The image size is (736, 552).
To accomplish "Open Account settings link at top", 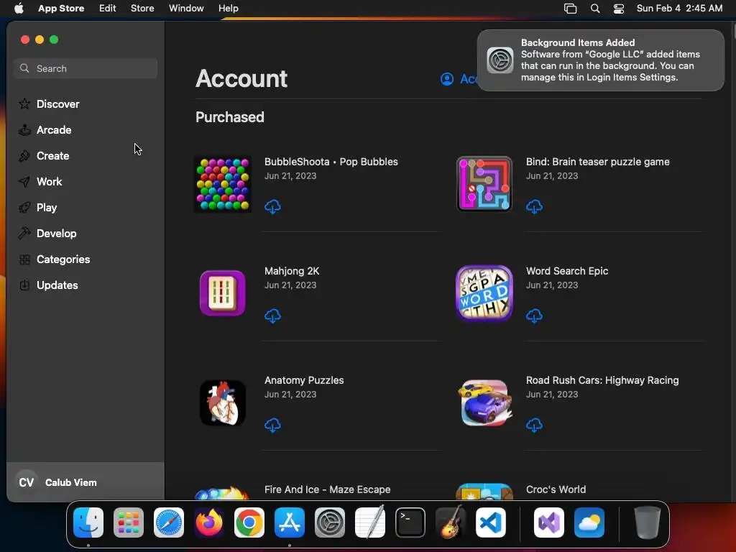I will 459,79.
